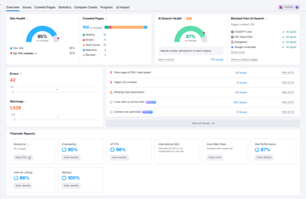Click the Blocked from AI Search info icon
Image resolution: width=306 pixels, height=199 pixels.
tap(266, 18)
